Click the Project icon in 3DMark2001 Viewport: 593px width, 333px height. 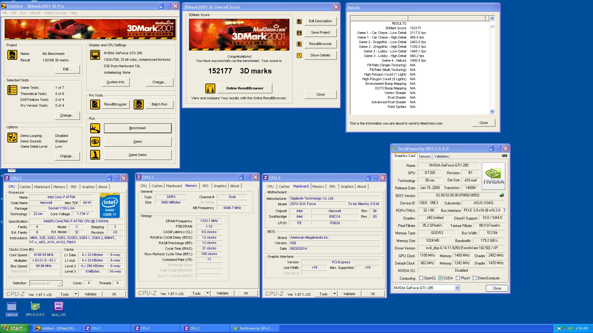(12, 55)
